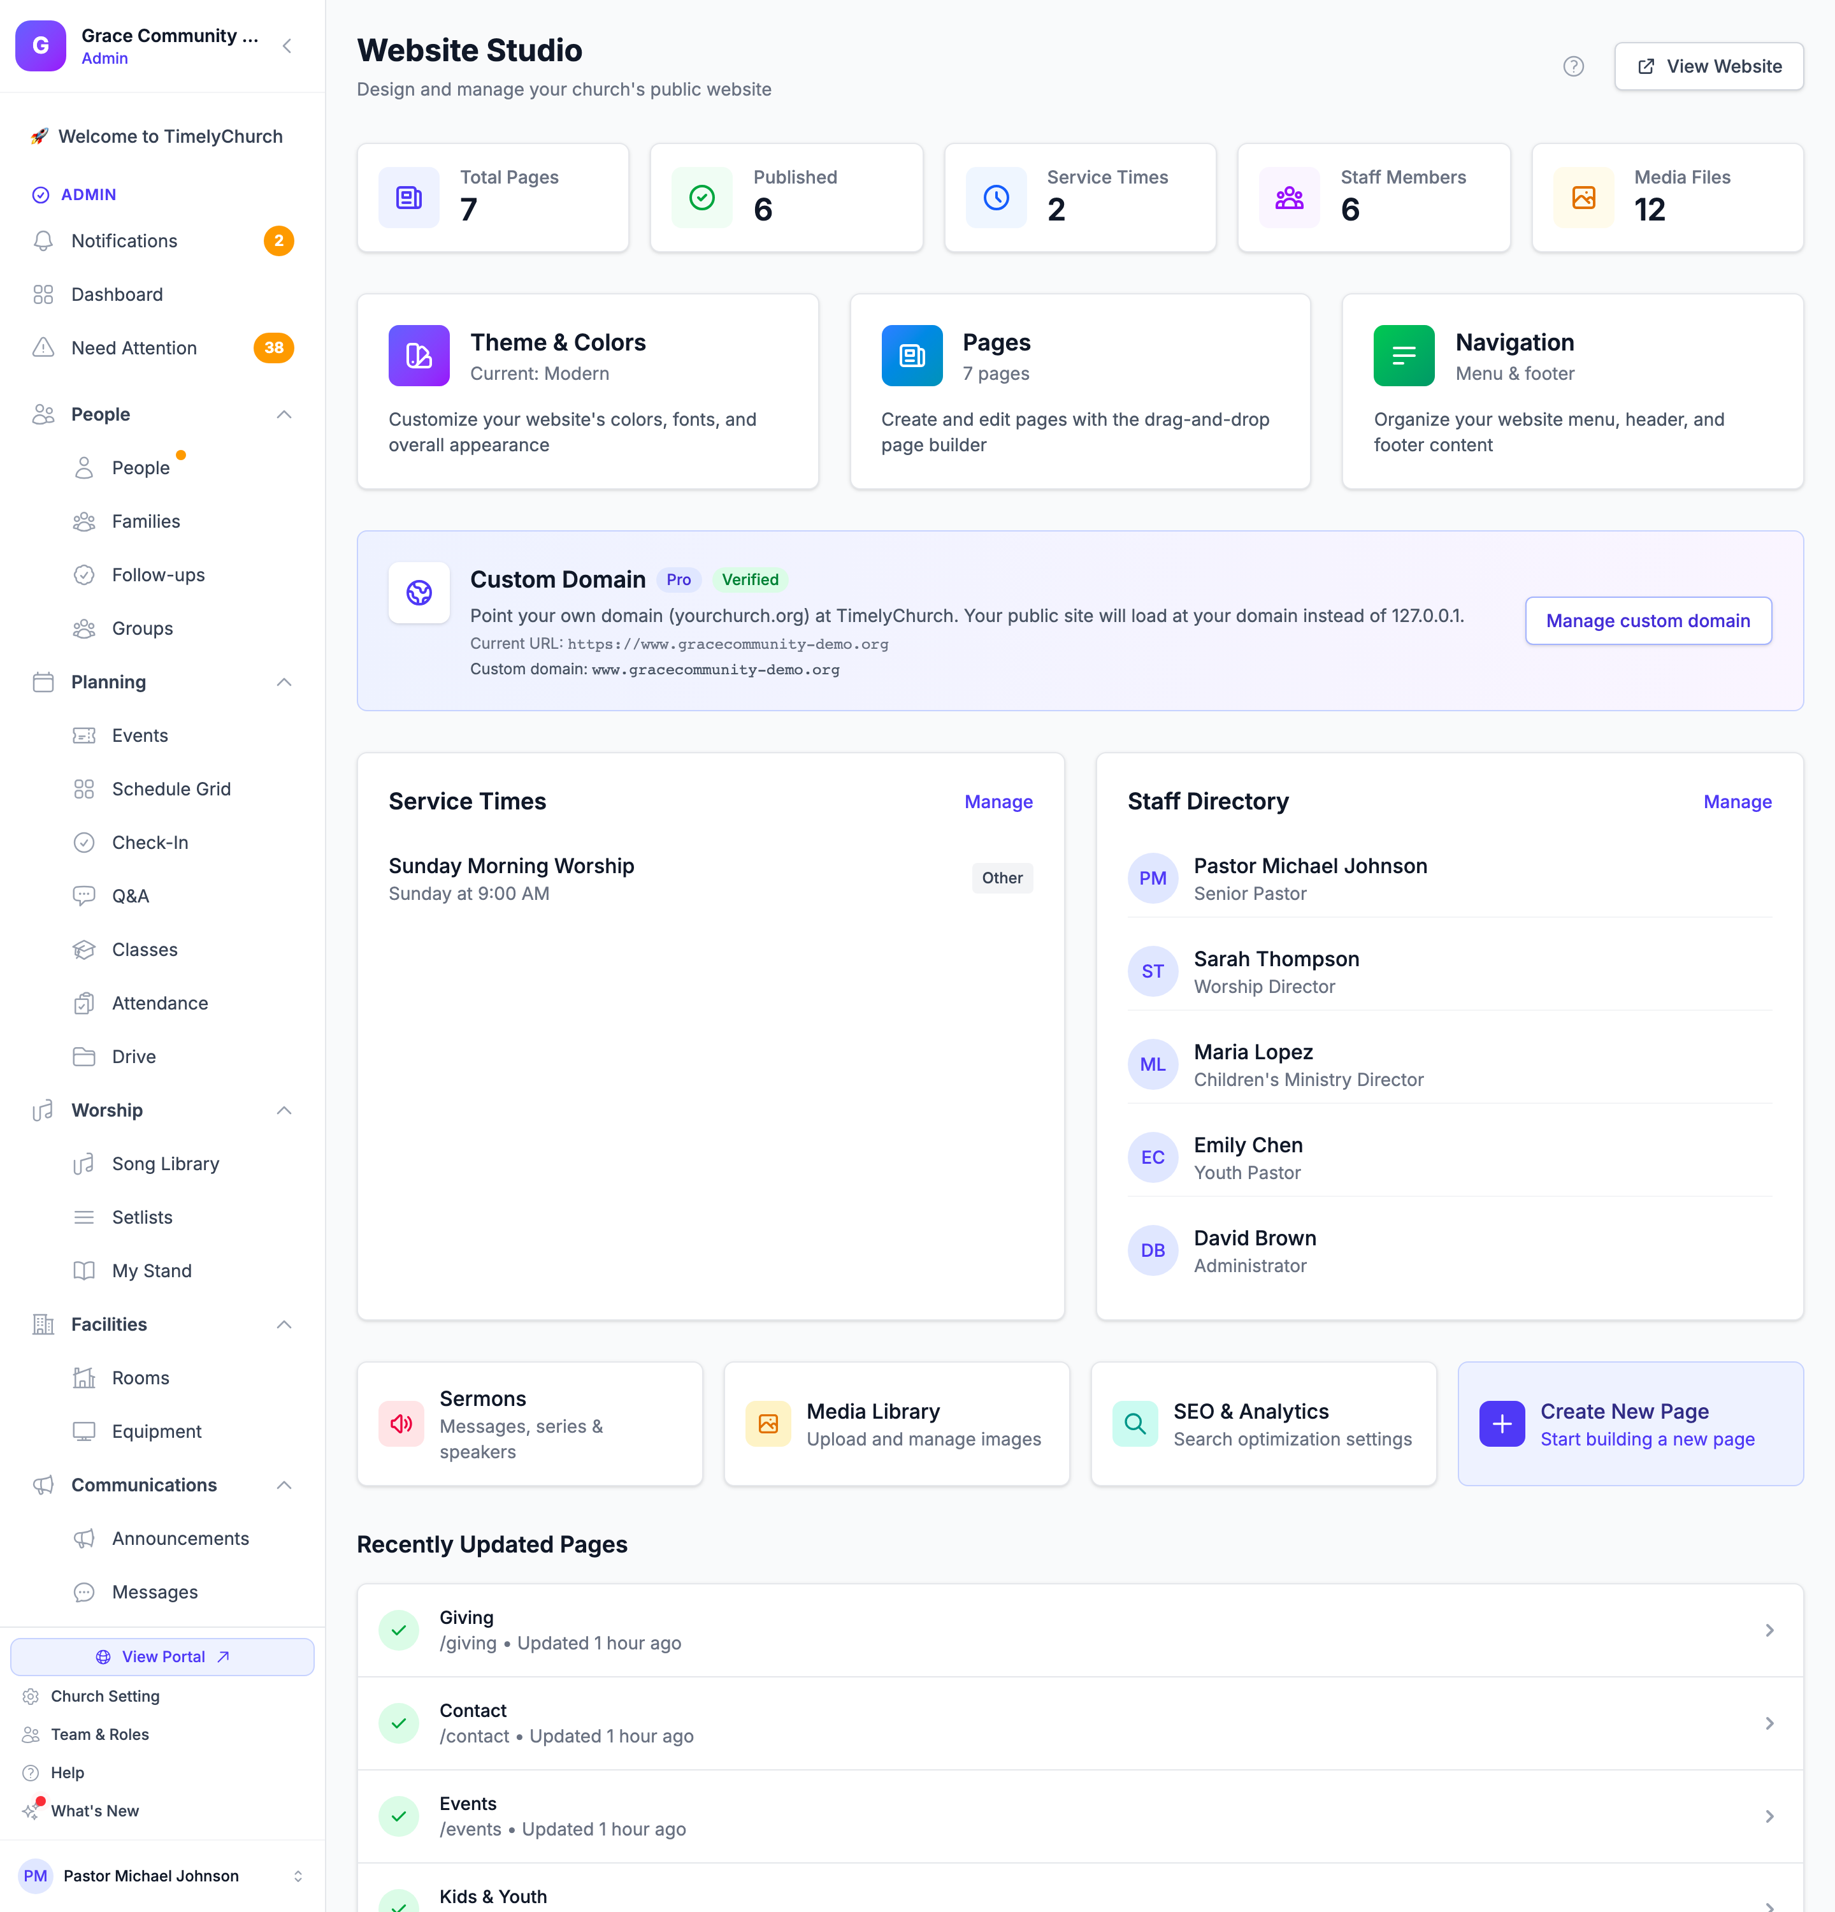This screenshot has height=1912, width=1835.
Task: Collapse the Worship section chevron
Action: (x=284, y=1110)
